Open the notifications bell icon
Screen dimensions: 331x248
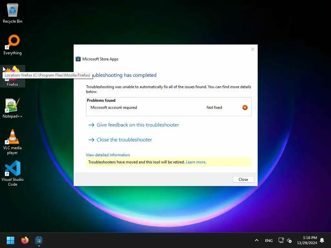[x=322, y=240]
